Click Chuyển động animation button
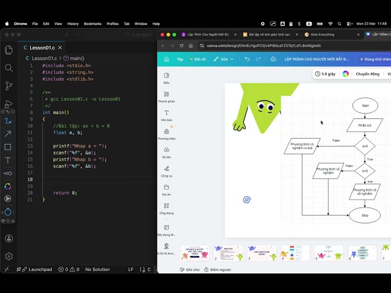The width and height of the screenshot is (391, 293). [x=367, y=74]
